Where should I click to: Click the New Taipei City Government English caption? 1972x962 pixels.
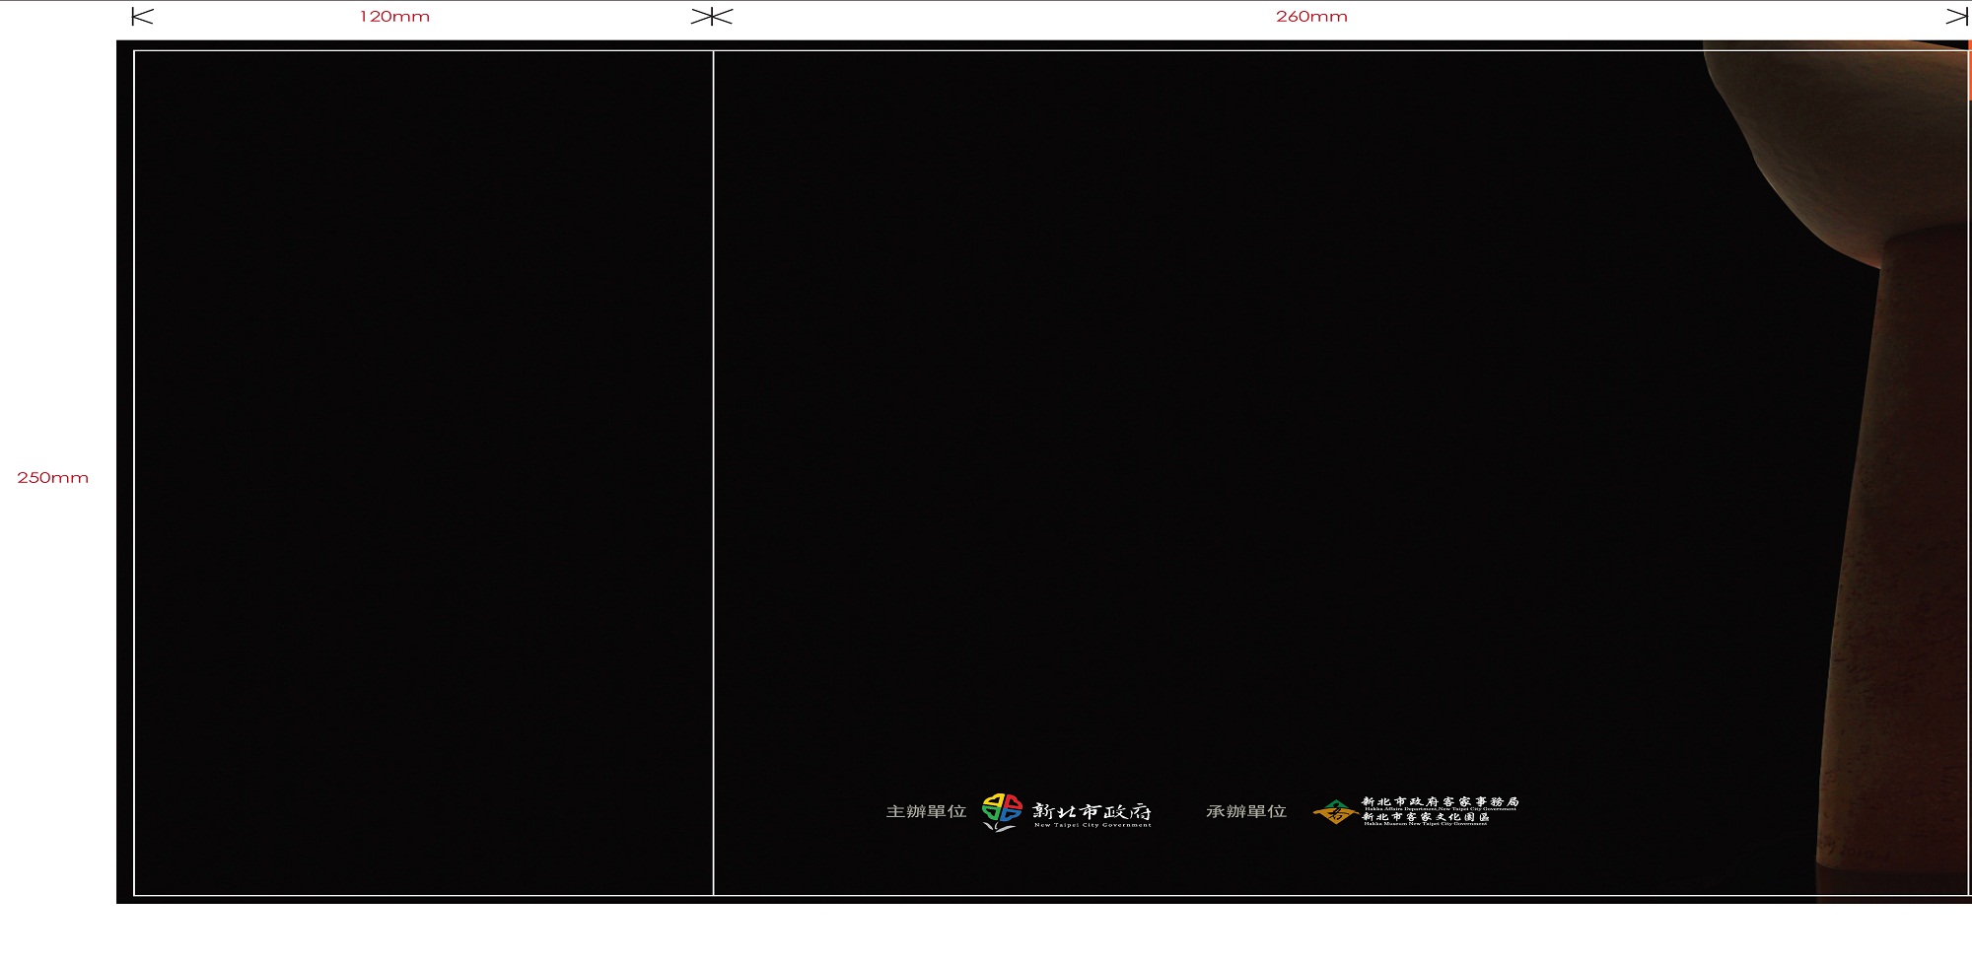[1092, 825]
